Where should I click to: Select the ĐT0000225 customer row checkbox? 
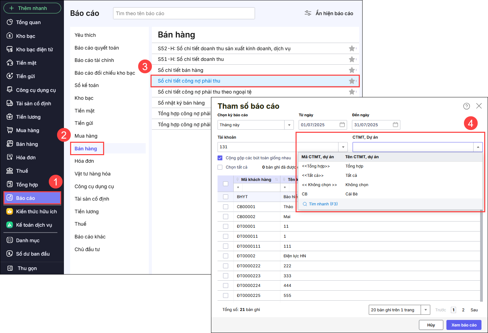tap(225, 296)
